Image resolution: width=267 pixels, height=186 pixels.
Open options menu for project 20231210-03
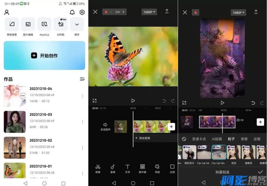pos(82,122)
